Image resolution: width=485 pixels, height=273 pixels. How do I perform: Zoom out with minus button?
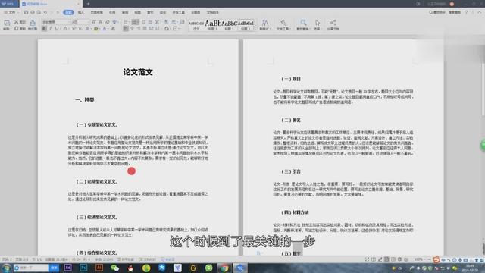430,259
